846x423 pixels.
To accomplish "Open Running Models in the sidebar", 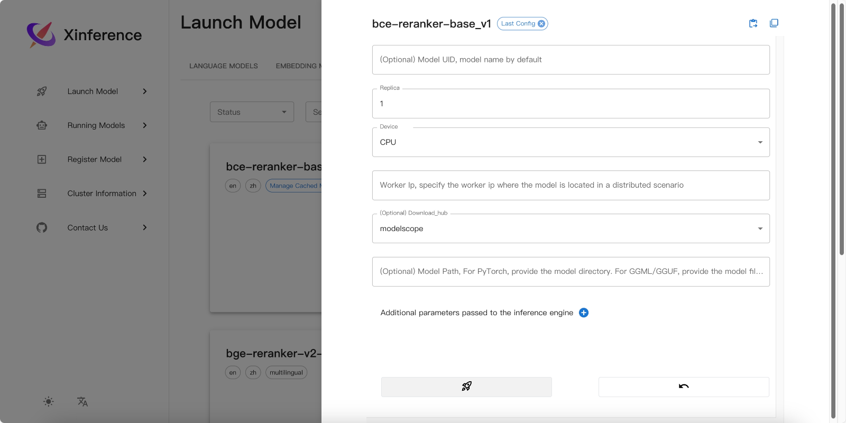I will (96, 125).
